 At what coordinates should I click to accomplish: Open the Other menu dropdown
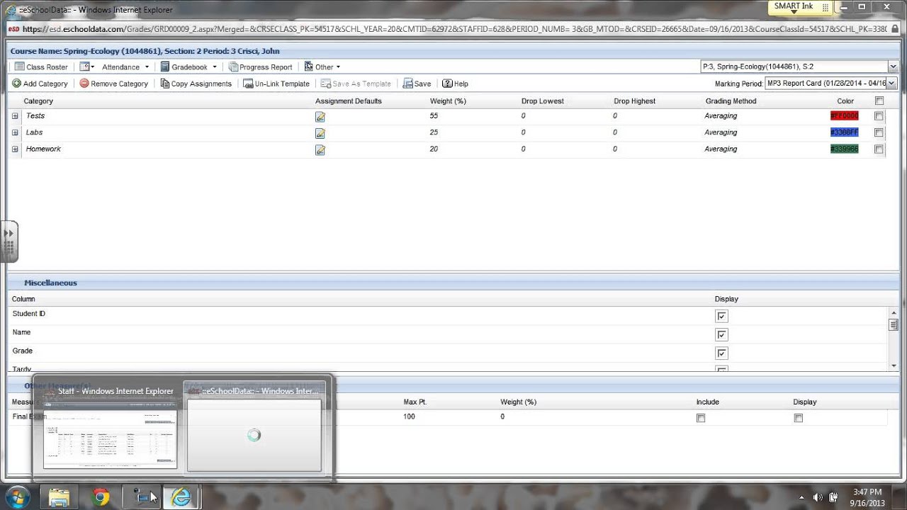(338, 67)
